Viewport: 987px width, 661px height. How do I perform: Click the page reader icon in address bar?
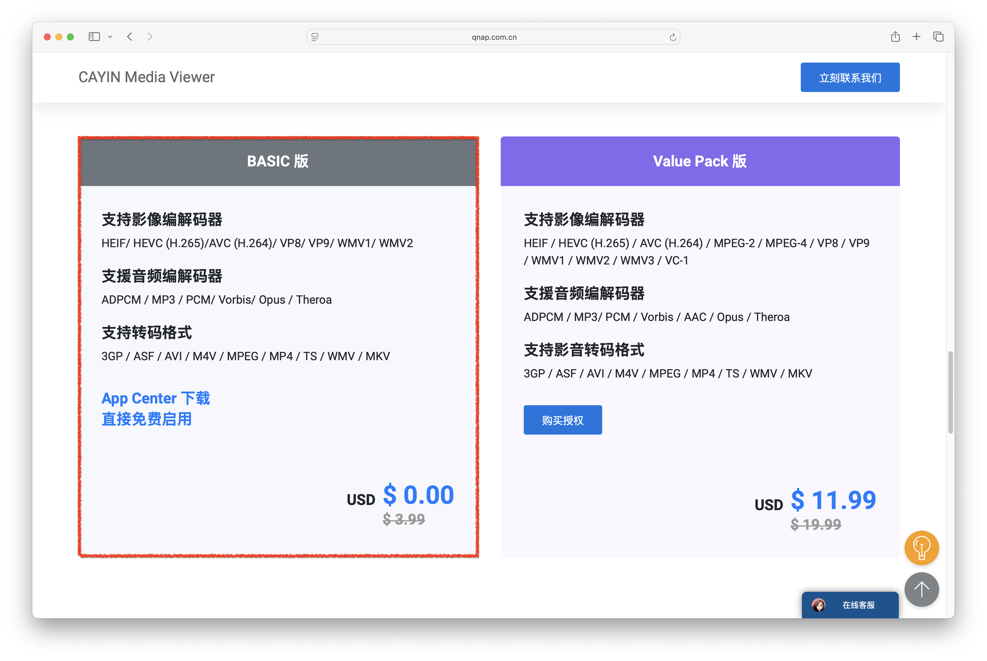click(315, 37)
